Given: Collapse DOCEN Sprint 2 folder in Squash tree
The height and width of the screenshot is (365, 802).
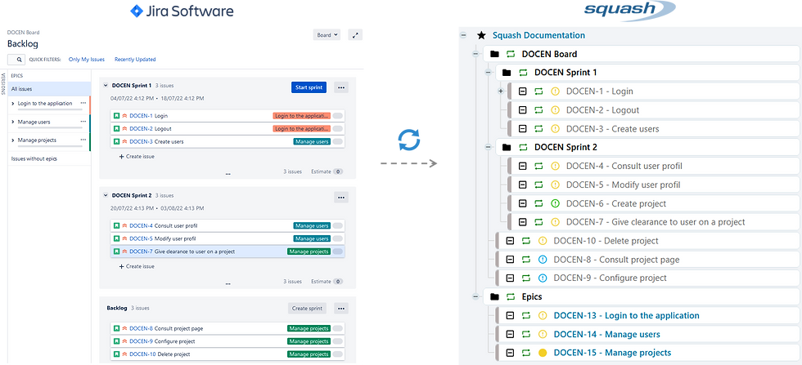Looking at the screenshot, I should click(489, 147).
